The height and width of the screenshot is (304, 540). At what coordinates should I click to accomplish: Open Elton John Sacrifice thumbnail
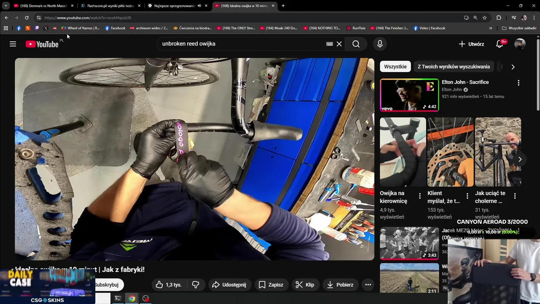(x=409, y=95)
